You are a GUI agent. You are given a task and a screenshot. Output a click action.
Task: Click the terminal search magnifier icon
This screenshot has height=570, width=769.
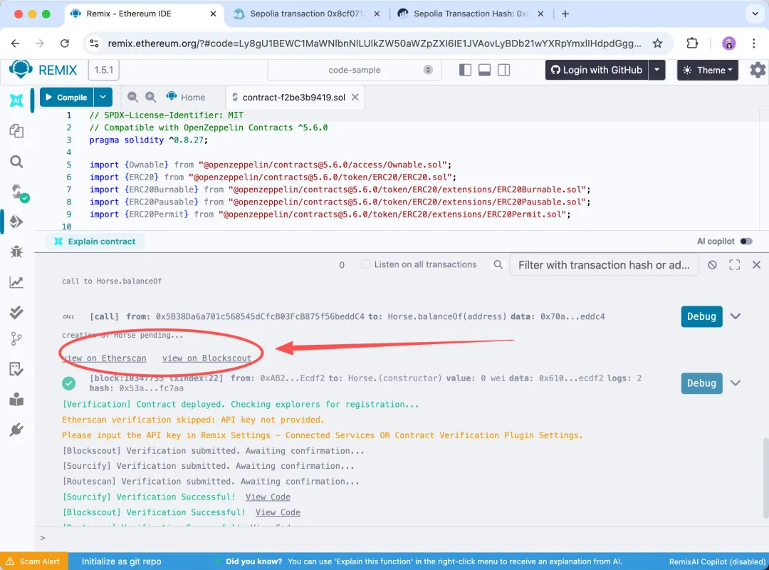498,264
